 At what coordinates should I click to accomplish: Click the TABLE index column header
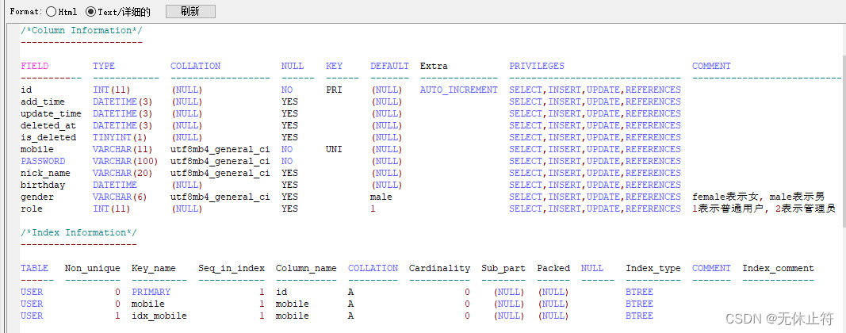point(35,268)
